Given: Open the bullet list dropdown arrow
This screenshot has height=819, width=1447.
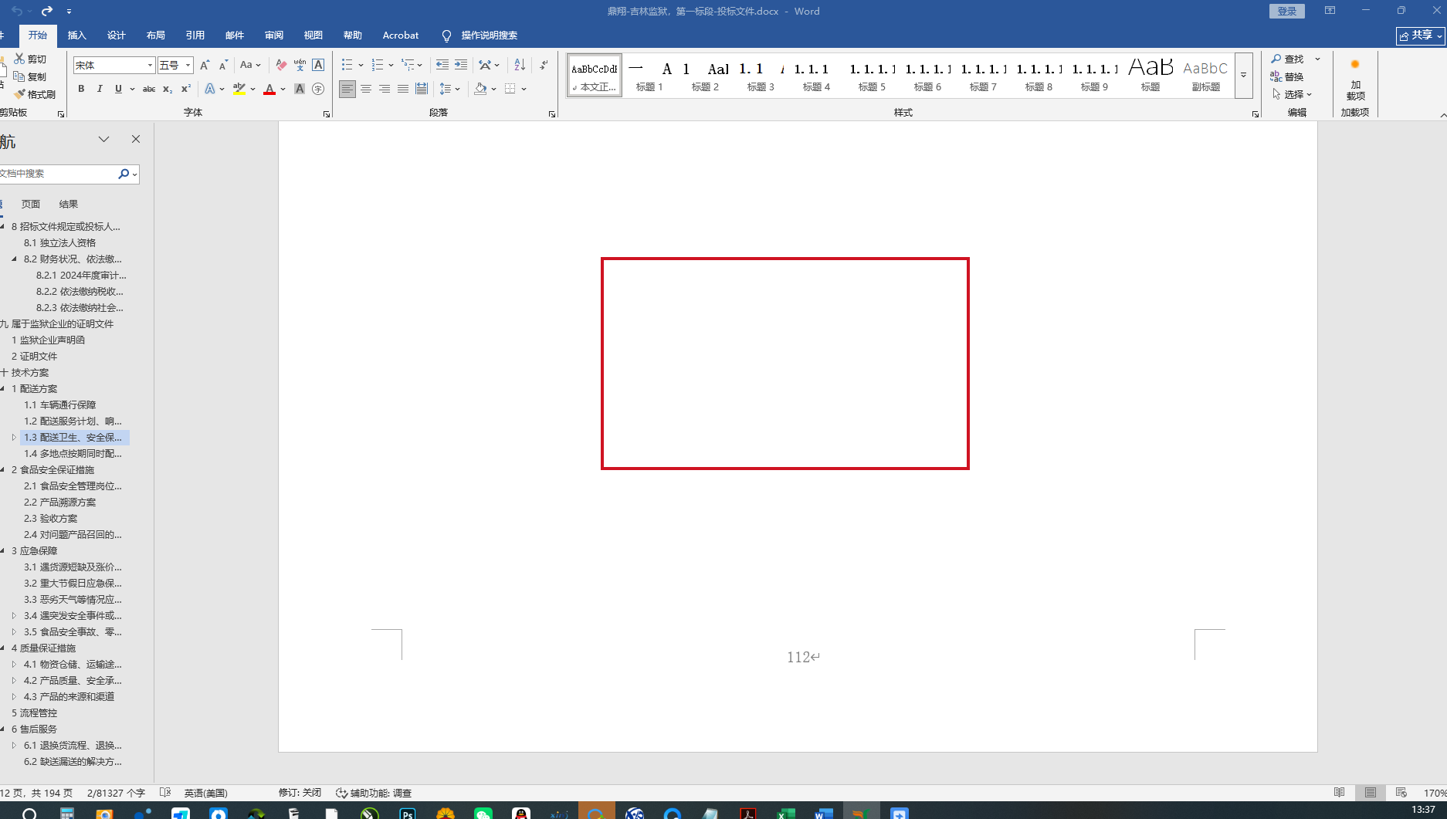Looking at the screenshot, I should point(361,66).
